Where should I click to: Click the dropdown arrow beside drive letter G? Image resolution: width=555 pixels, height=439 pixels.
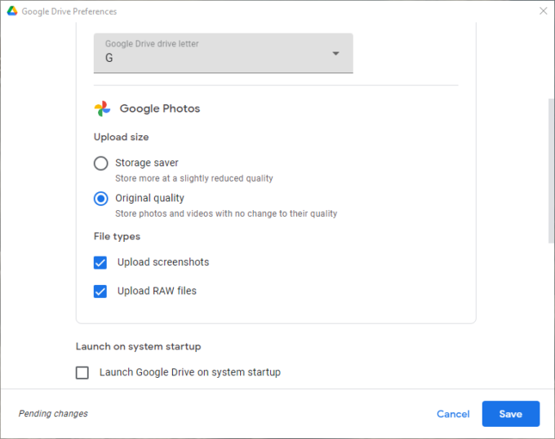[335, 53]
